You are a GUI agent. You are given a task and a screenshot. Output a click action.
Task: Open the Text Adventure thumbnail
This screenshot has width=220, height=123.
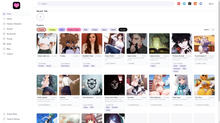click(92, 85)
